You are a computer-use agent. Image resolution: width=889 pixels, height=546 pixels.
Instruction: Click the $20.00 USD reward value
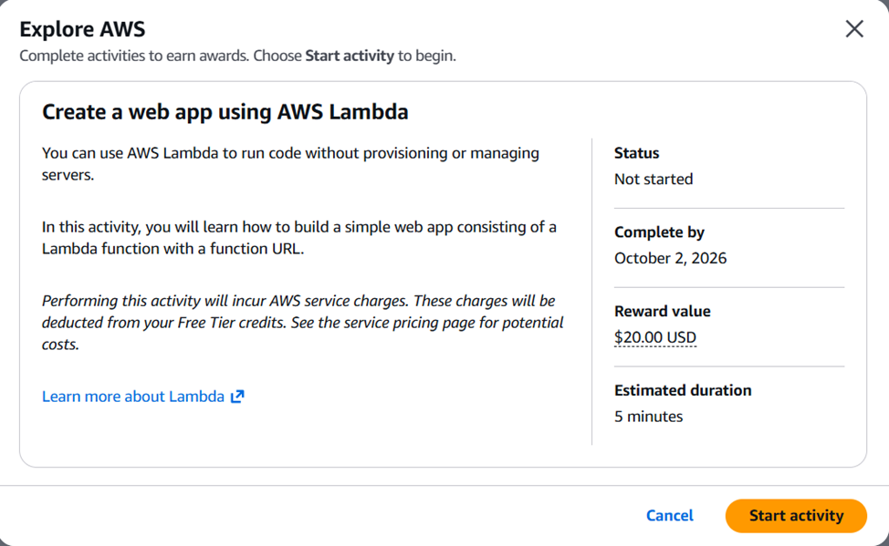(x=654, y=337)
